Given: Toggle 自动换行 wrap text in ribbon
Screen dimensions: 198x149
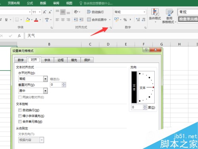Looking at the screenshot, I should pos(95,12).
